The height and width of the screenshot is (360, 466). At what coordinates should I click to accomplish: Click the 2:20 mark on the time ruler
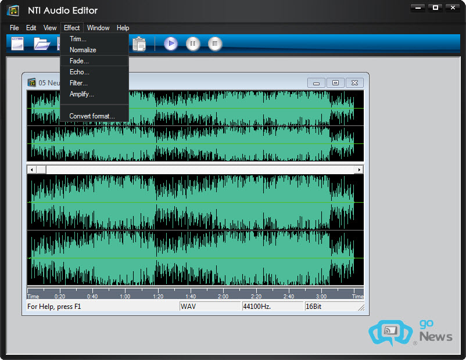coord(256,297)
